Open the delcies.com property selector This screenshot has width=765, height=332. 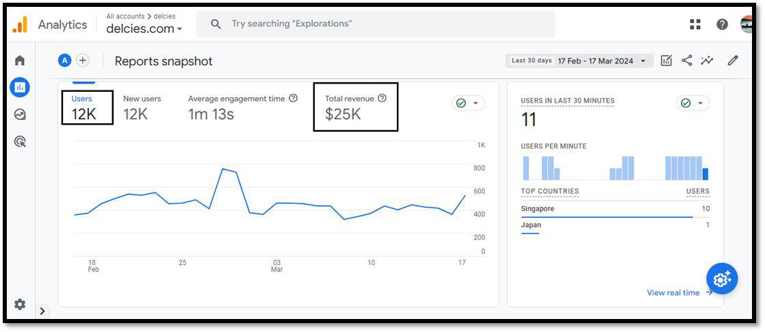pos(144,29)
